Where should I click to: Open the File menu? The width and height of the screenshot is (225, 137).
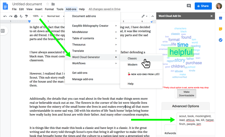tap(14, 9)
